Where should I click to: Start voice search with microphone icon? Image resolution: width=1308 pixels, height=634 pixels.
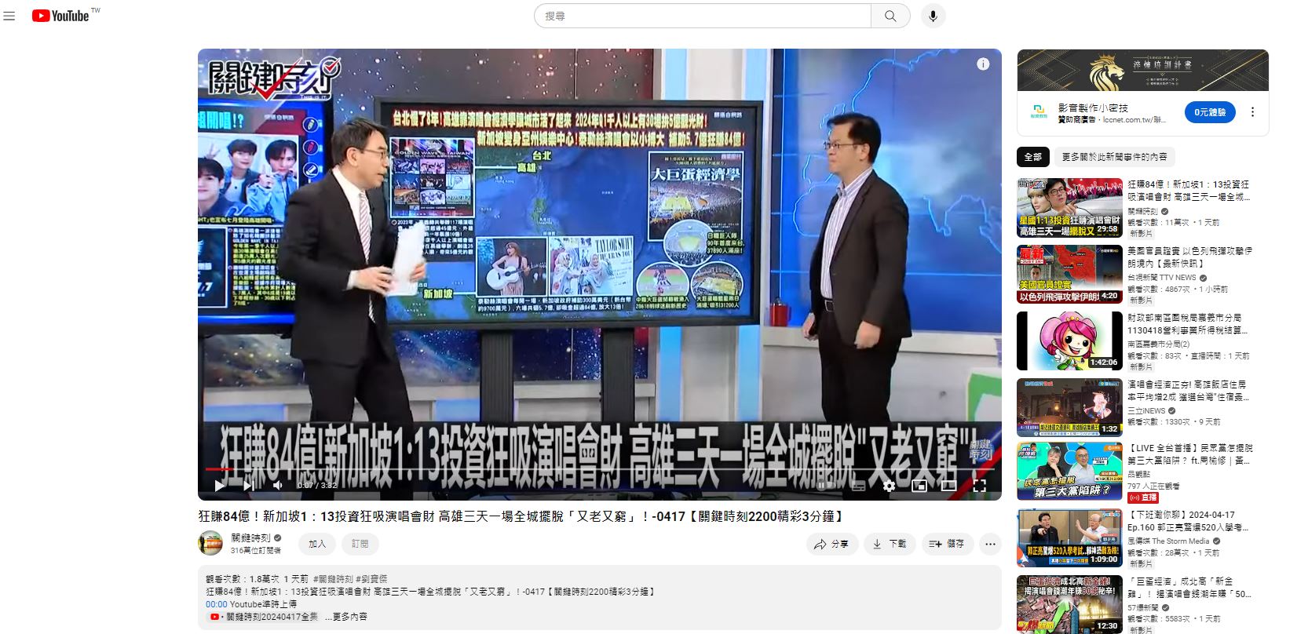coord(933,16)
